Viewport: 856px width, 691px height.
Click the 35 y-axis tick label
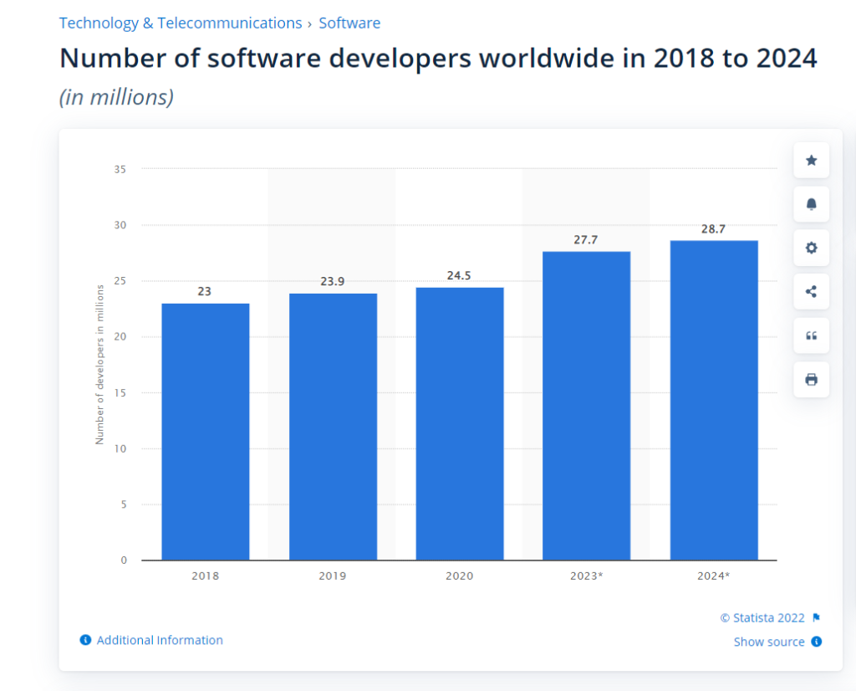click(120, 169)
